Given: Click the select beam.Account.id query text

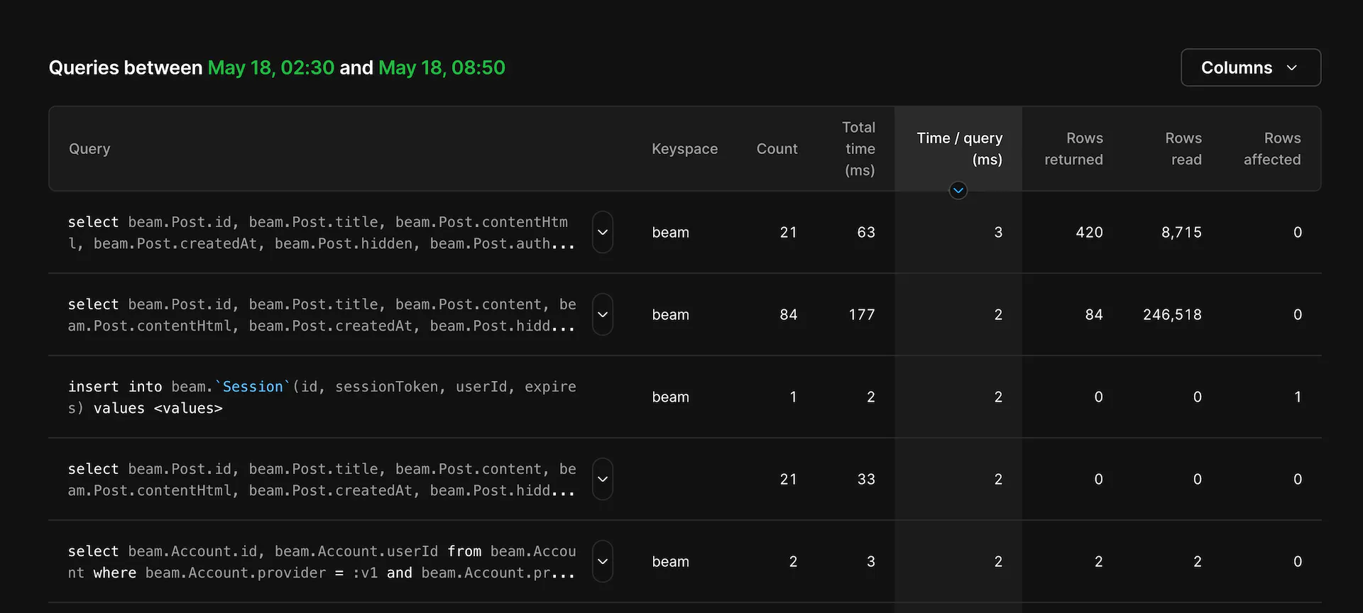Looking at the screenshot, I should (322, 562).
